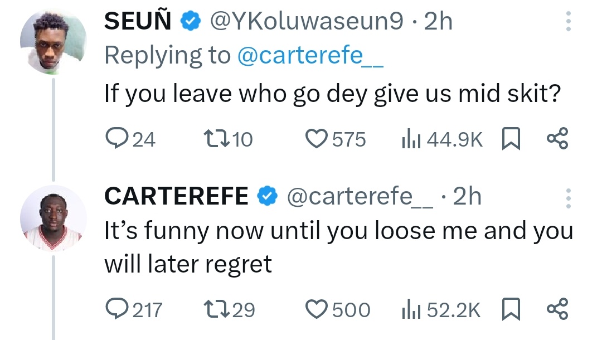Open the reply icon on CARTEREFE's tweet
602x340 pixels.
point(117,309)
